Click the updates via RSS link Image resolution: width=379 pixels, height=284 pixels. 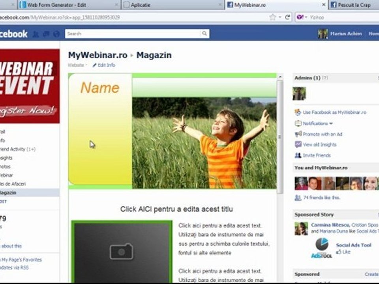pos(15,267)
